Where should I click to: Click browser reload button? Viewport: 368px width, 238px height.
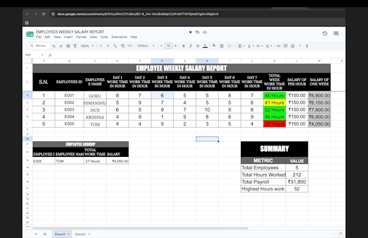pos(43,14)
